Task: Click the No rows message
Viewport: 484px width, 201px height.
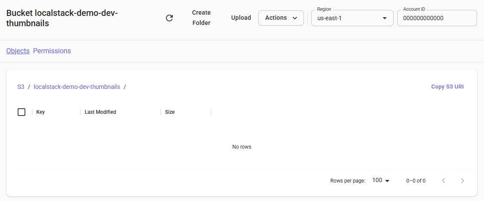Action: [x=242, y=147]
